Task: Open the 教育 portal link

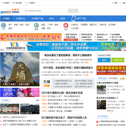Action: pos(16,25)
